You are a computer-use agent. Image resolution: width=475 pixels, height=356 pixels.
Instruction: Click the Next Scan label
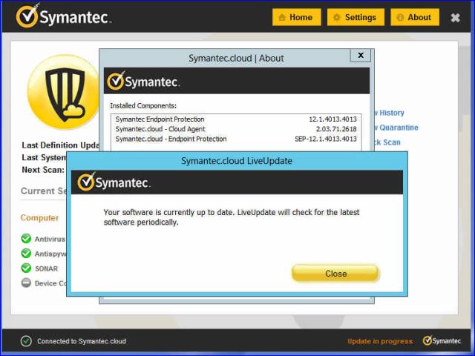coord(43,170)
